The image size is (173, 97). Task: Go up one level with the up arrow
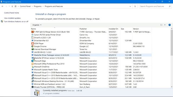[x=12, y=6]
